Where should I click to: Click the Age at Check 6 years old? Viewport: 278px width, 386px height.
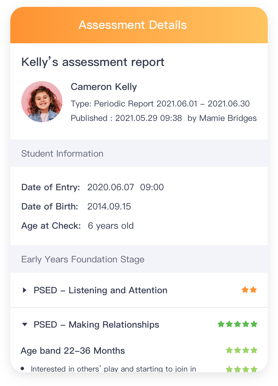click(111, 226)
